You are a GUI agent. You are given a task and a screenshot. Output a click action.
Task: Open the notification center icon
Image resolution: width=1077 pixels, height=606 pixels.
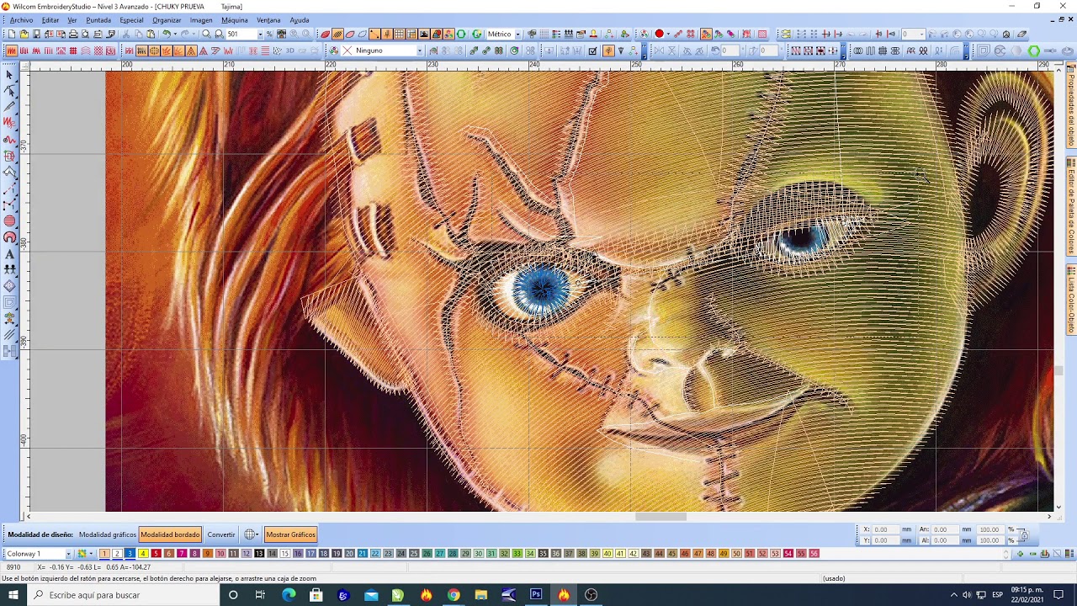pyautogui.click(x=1058, y=595)
